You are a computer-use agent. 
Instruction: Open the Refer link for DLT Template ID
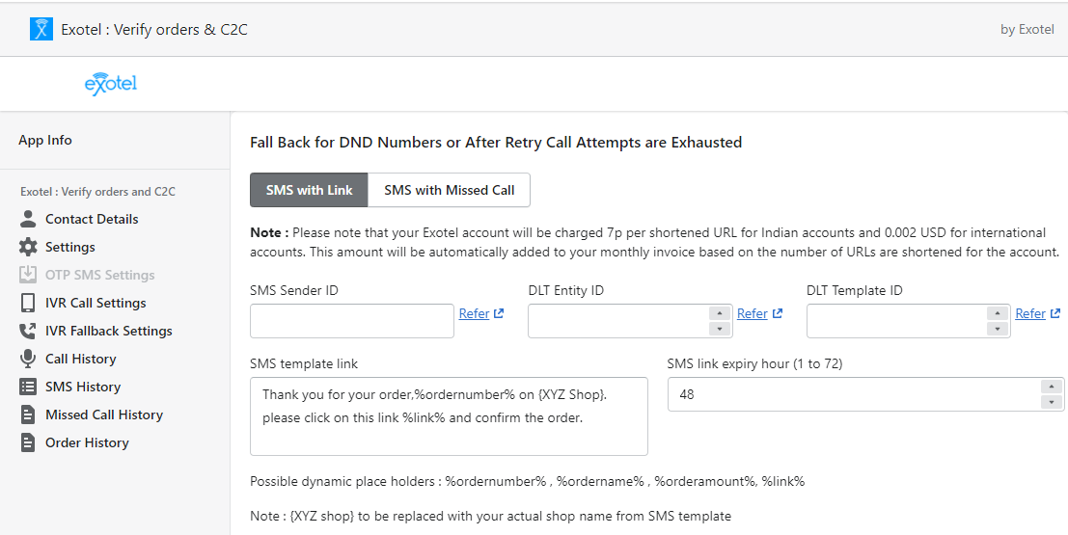(x=1030, y=313)
